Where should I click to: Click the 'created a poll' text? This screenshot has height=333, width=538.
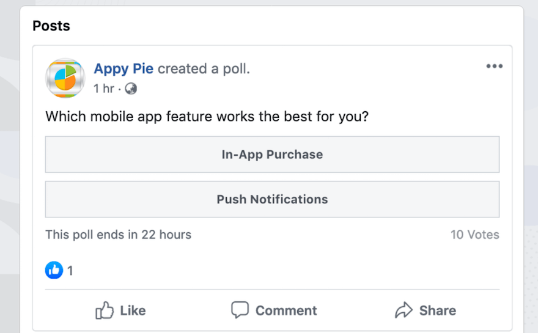click(x=204, y=69)
